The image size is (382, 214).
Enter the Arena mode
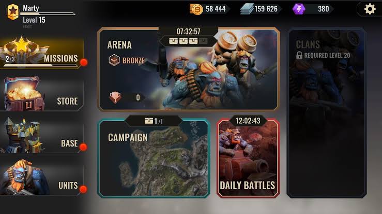[x=188, y=69]
